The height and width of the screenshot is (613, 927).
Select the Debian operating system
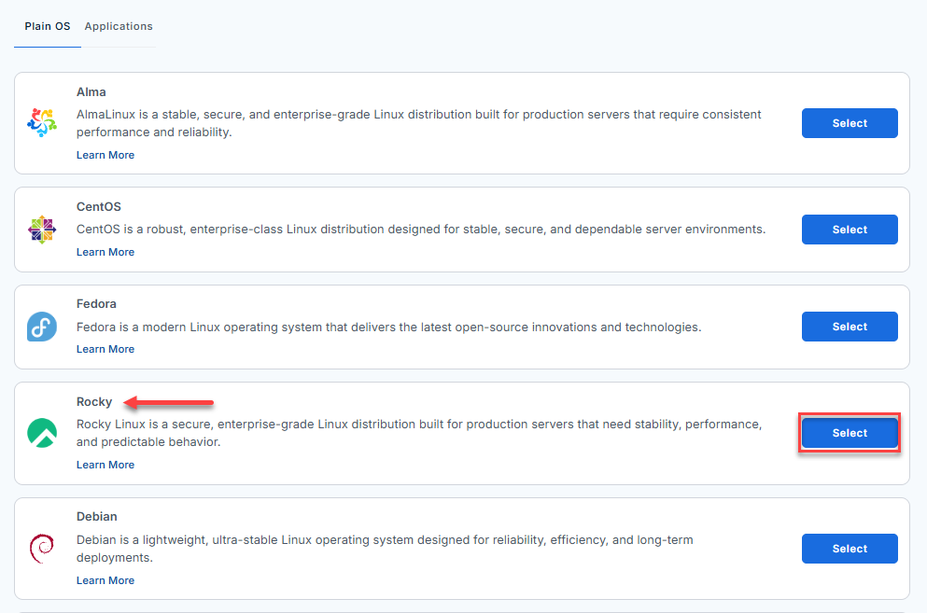click(850, 549)
